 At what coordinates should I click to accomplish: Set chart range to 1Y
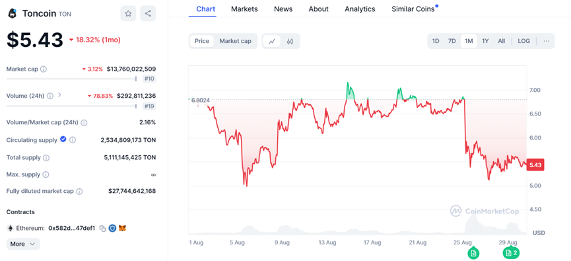pyautogui.click(x=485, y=41)
